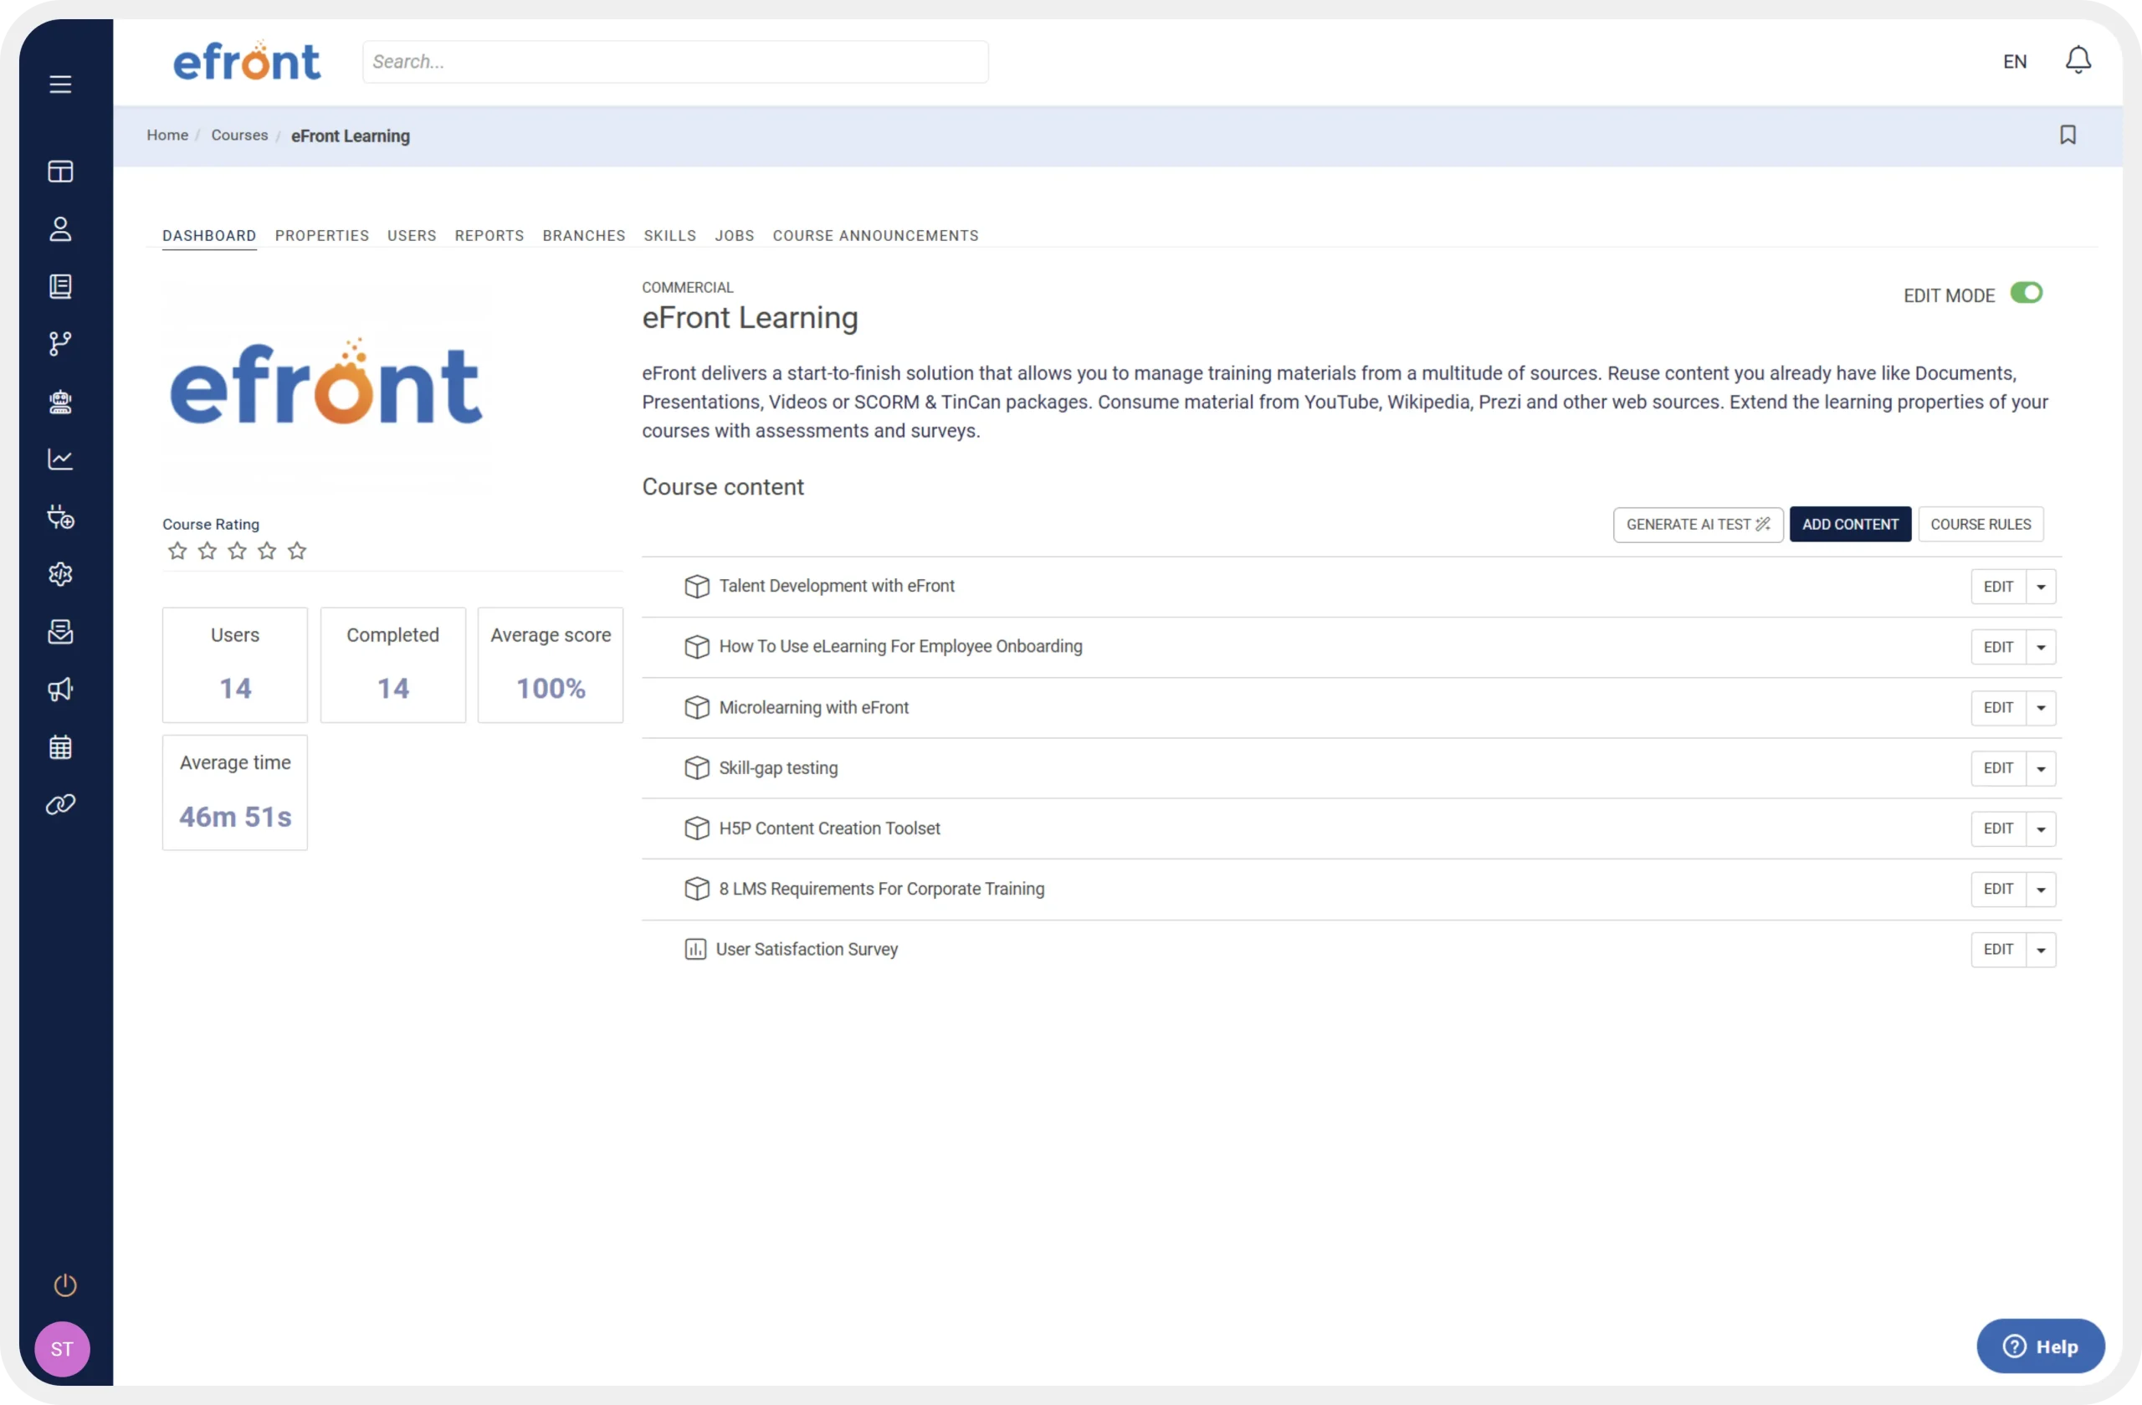Click the power logout icon
The image size is (2142, 1405).
tap(64, 1284)
